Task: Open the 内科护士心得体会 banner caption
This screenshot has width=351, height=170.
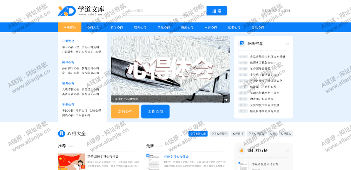Action: (126, 99)
